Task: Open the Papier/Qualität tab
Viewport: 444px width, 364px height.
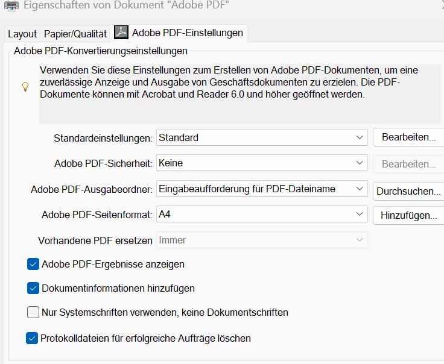Action: click(75, 34)
